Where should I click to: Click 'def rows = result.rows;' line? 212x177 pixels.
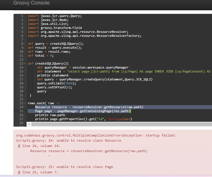[49, 52]
